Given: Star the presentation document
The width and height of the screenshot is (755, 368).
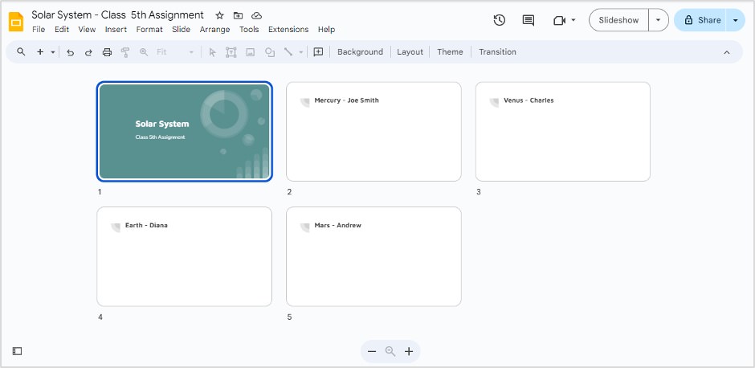Looking at the screenshot, I should tap(219, 15).
